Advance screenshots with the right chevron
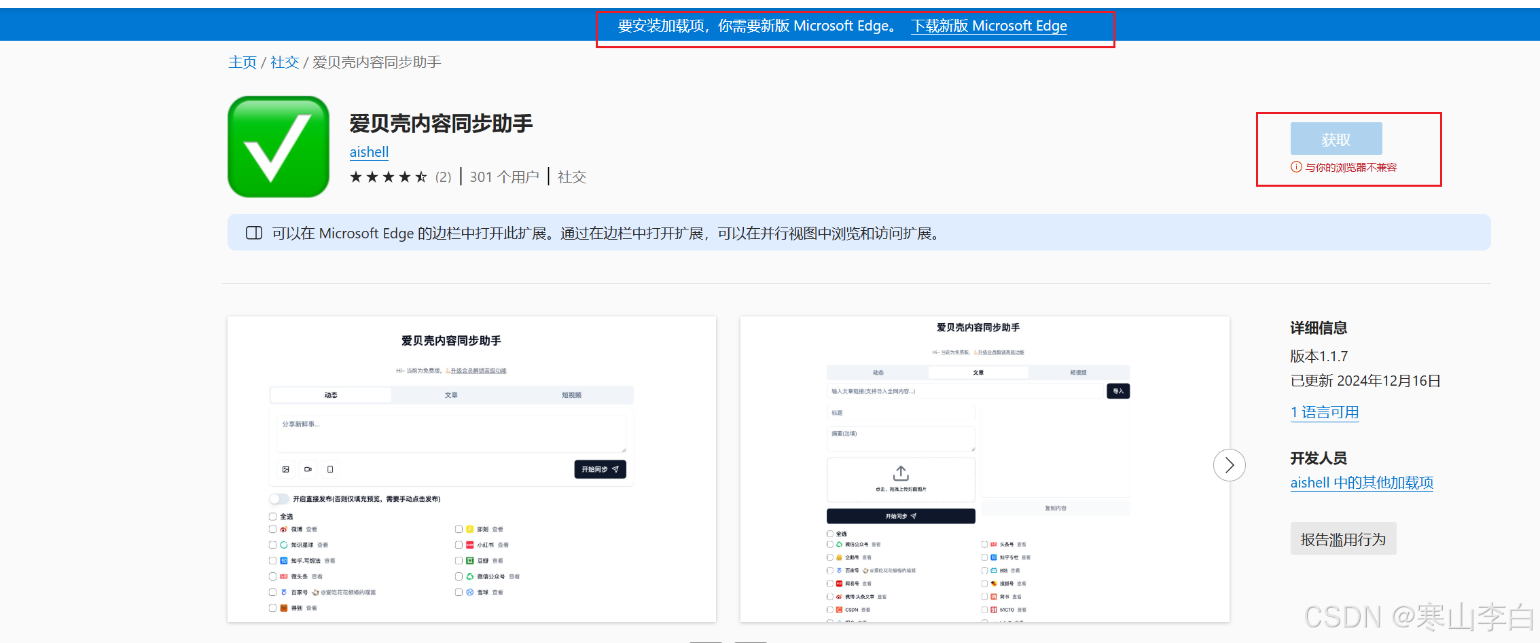Screen dimensions: 1540x643 point(1229,465)
